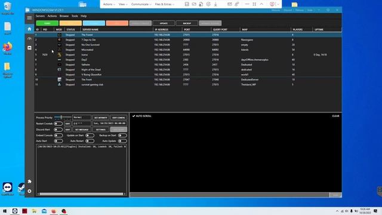Open File Explorer from the taskbar
This screenshot has width=382, height=215.
click(x=34, y=211)
